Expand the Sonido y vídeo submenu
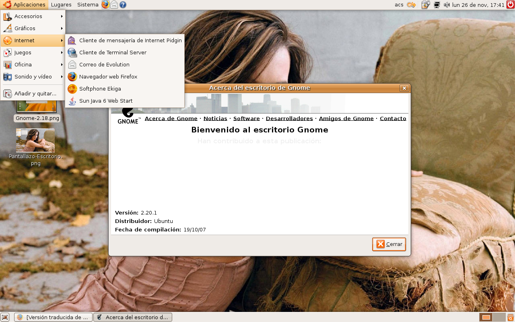 [33, 76]
